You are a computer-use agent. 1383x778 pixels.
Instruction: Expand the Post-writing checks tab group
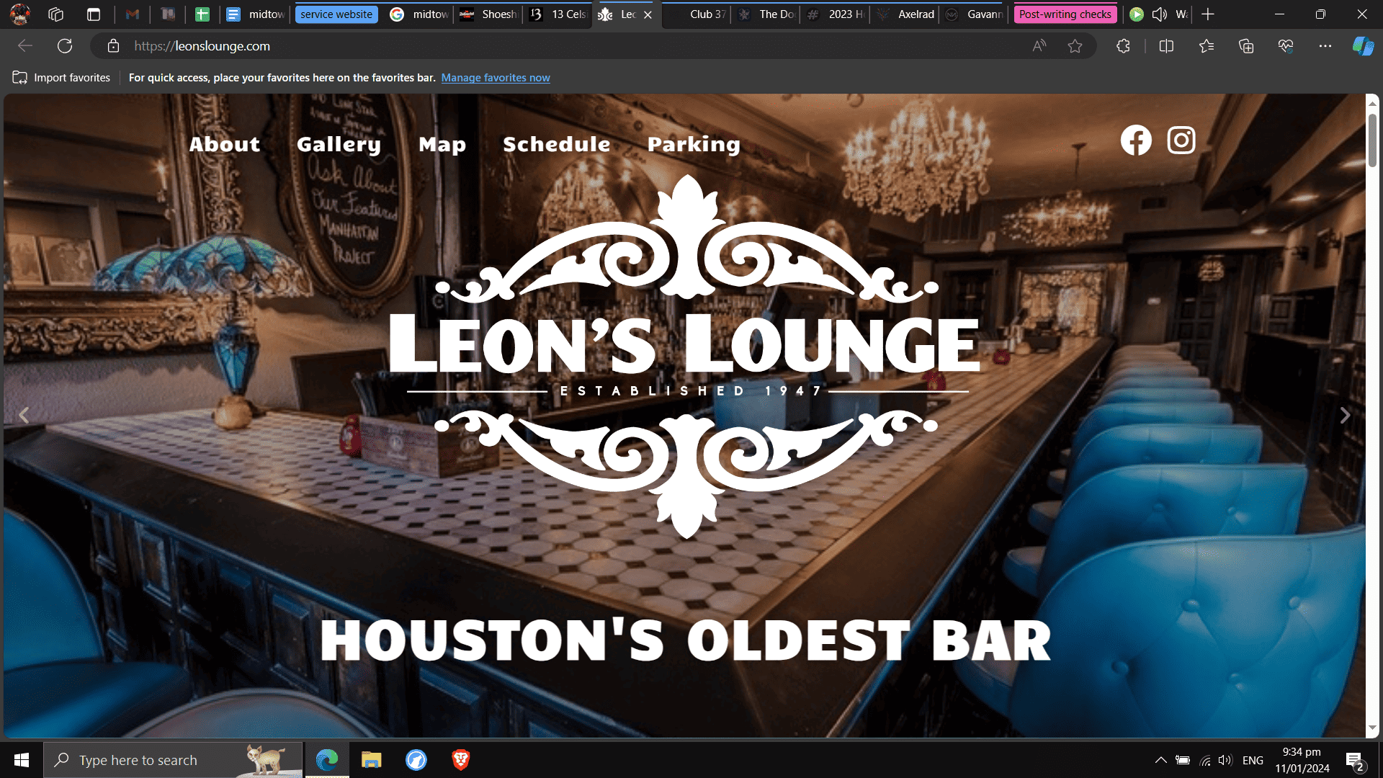[x=1065, y=14]
